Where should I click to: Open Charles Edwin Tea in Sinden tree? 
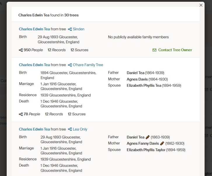pos(34,29)
